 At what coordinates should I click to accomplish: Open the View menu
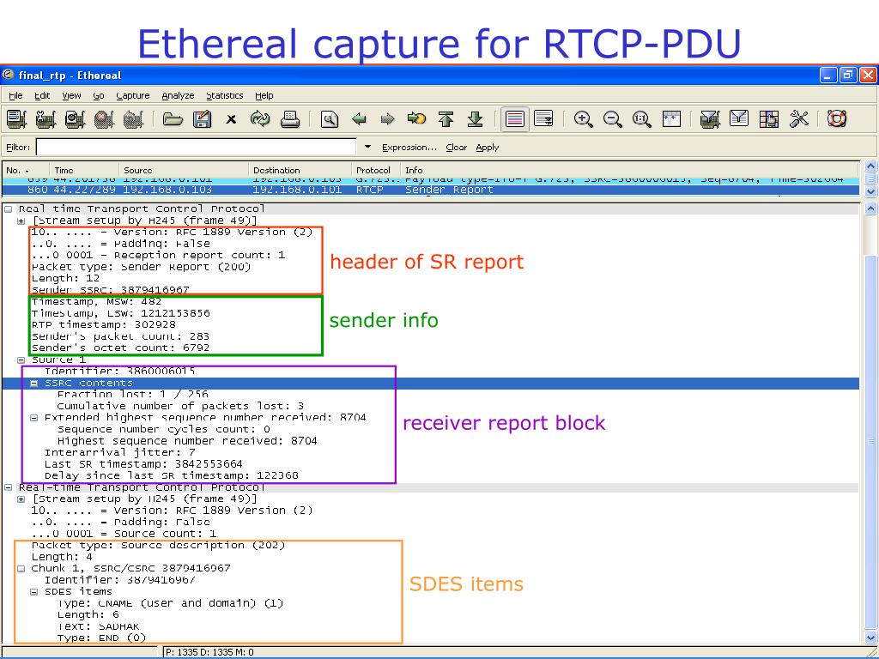71,96
